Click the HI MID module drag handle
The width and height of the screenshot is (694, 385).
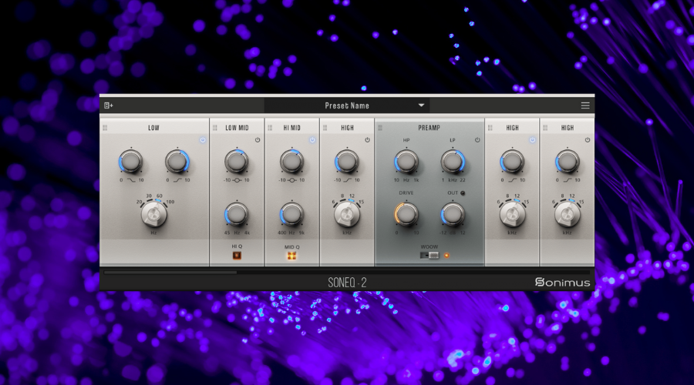(270, 128)
